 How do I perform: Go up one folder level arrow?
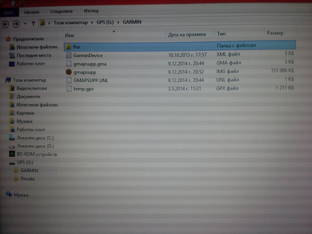point(34,23)
